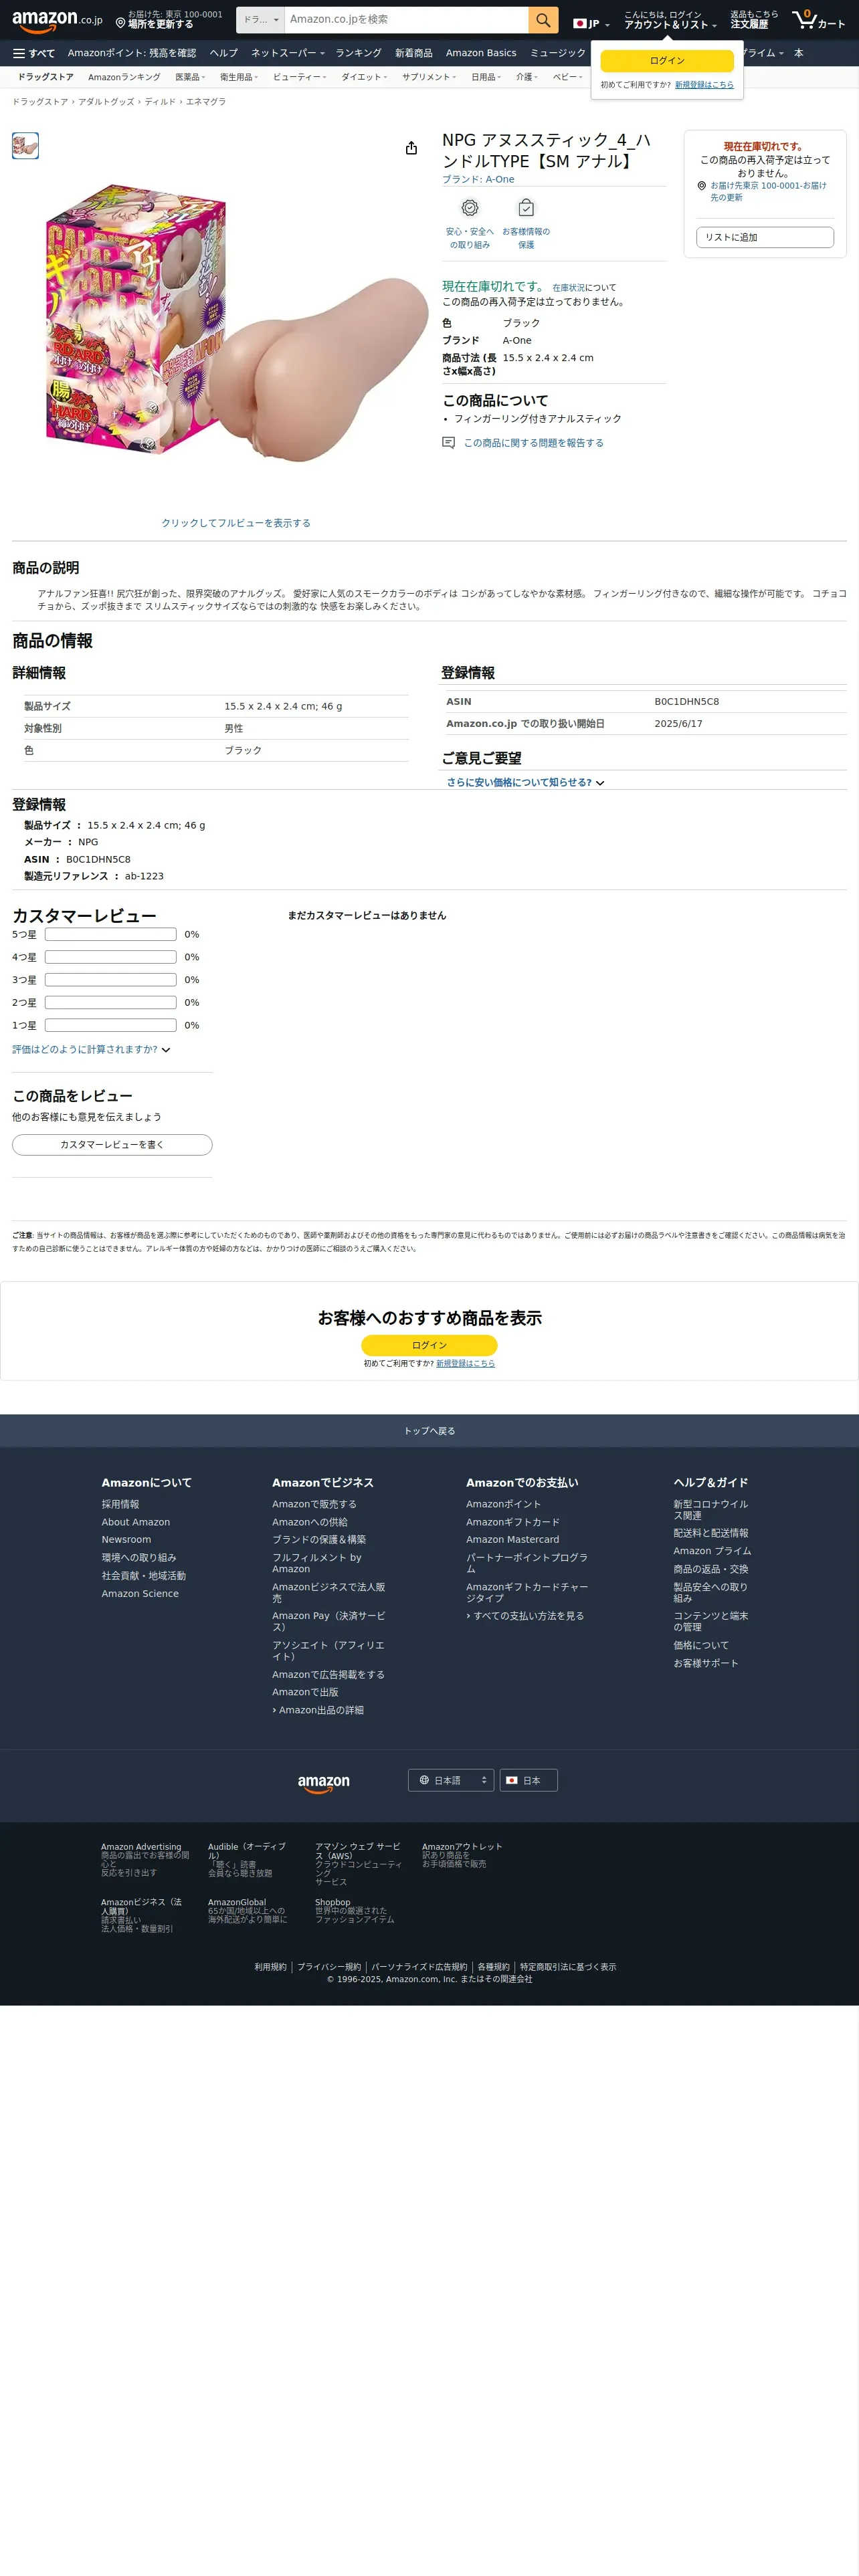Click ASIN value B0C1DHN5C8 in table
The image size is (859, 2576).
click(687, 702)
